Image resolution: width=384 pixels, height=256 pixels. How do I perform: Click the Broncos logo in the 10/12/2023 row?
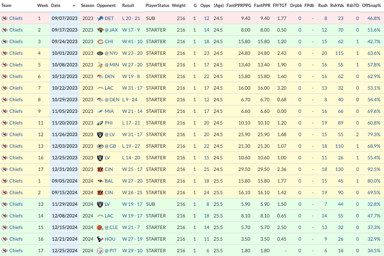click(100, 76)
